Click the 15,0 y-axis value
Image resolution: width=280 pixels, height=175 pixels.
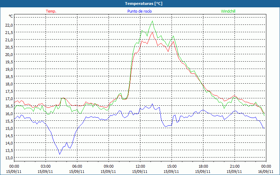pos(9,128)
